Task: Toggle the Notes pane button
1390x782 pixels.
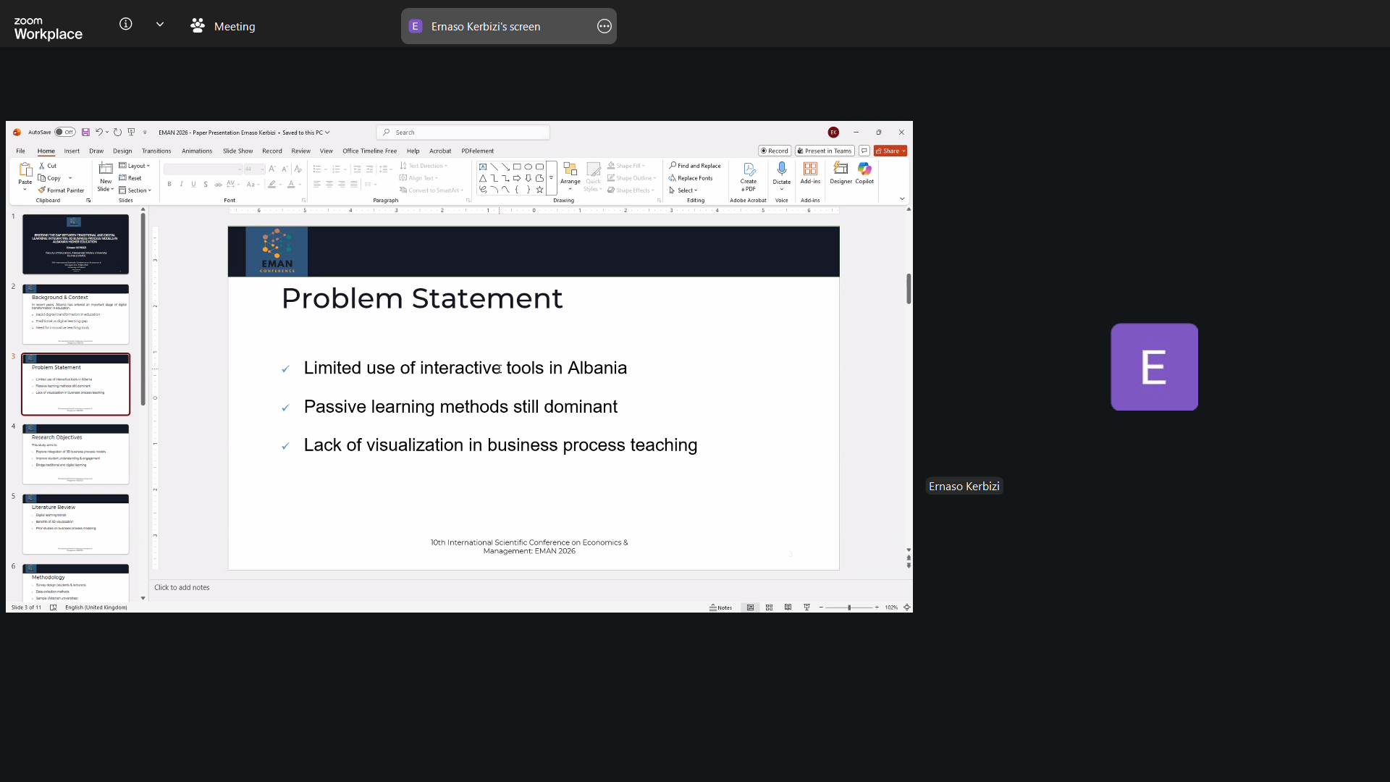Action: pyautogui.click(x=720, y=607)
